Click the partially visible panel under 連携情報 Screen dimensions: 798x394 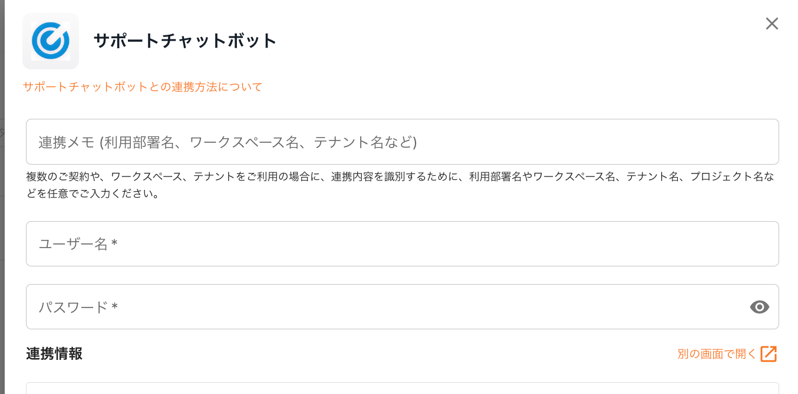402,388
